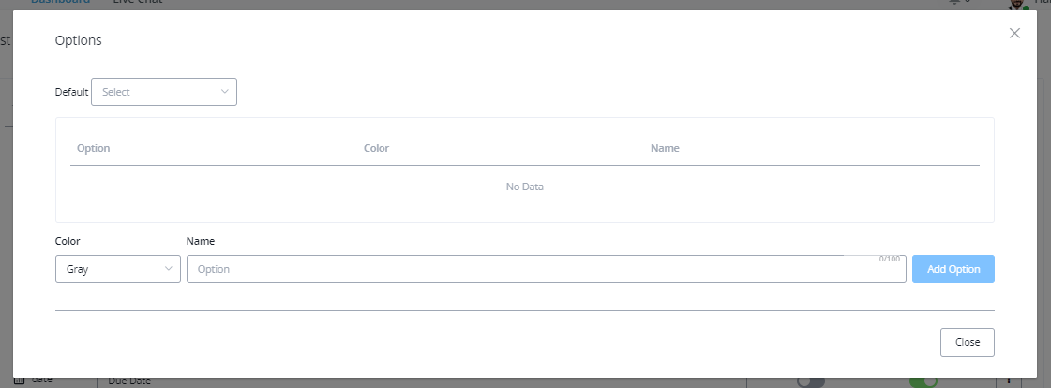Image resolution: width=1051 pixels, height=388 pixels.
Task: Close the Options dialog with the X icon
Action: [1014, 34]
